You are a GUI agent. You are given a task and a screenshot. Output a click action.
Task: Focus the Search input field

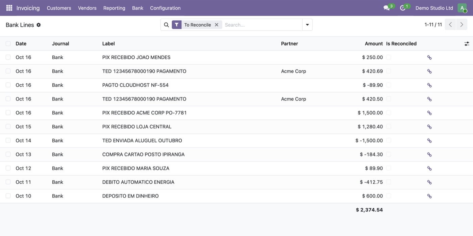pos(262,25)
